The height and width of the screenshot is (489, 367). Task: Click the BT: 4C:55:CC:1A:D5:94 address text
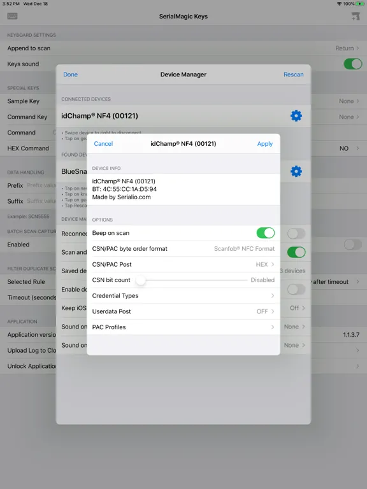[124, 189]
